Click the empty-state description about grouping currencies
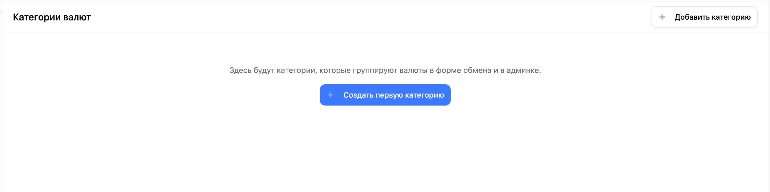This screenshot has width=770, height=192. pyautogui.click(x=385, y=70)
